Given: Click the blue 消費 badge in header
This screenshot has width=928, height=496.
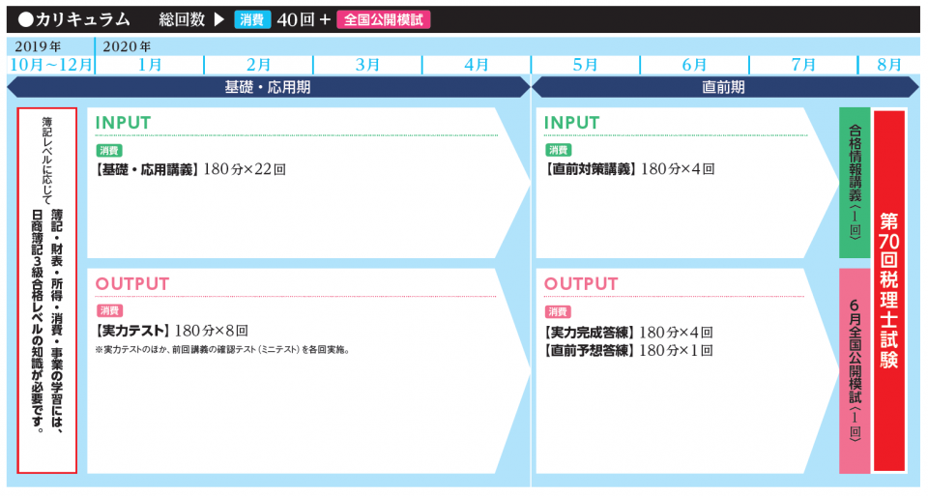Looking at the screenshot, I should [251, 19].
